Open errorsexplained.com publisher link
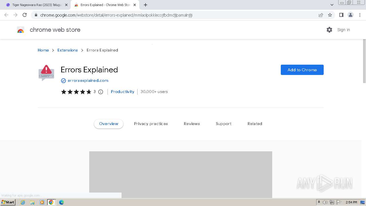The height and width of the screenshot is (206, 366). pyautogui.click(x=88, y=80)
